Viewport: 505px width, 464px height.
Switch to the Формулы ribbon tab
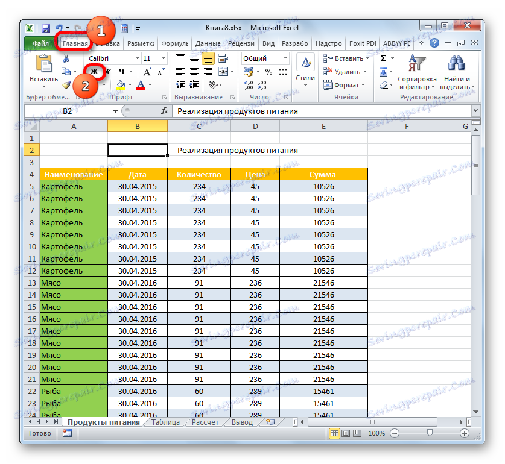pos(174,43)
